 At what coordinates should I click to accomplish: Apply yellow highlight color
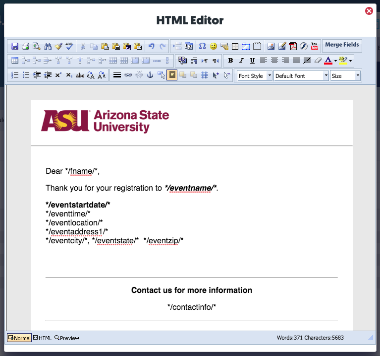pyautogui.click(x=343, y=61)
